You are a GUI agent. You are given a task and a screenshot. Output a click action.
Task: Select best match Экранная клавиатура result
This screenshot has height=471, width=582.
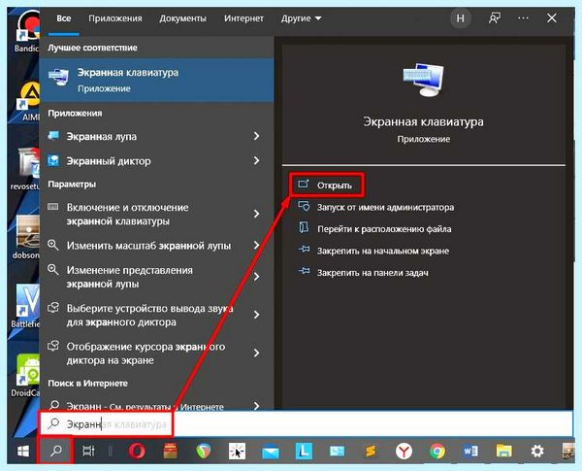pos(156,80)
